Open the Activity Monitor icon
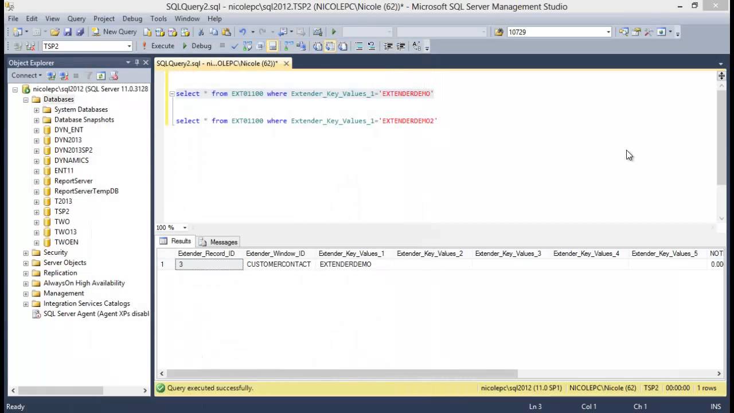The height and width of the screenshot is (413, 734). click(318, 32)
